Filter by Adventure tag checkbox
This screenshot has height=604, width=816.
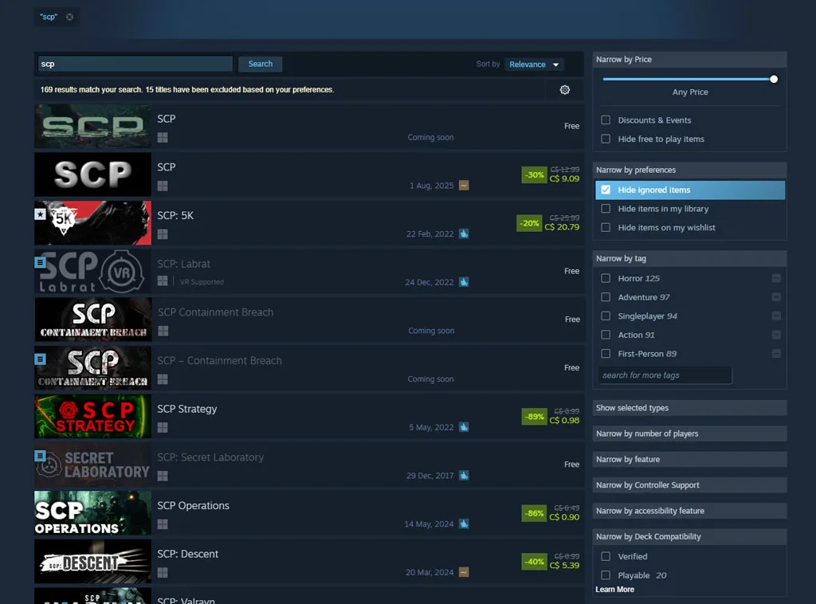(606, 297)
